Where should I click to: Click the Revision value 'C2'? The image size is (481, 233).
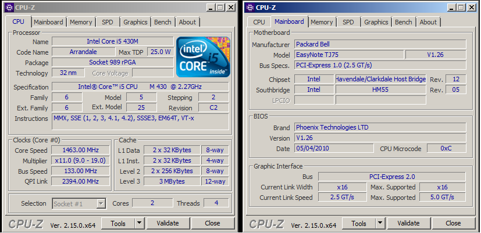[213, 107]
